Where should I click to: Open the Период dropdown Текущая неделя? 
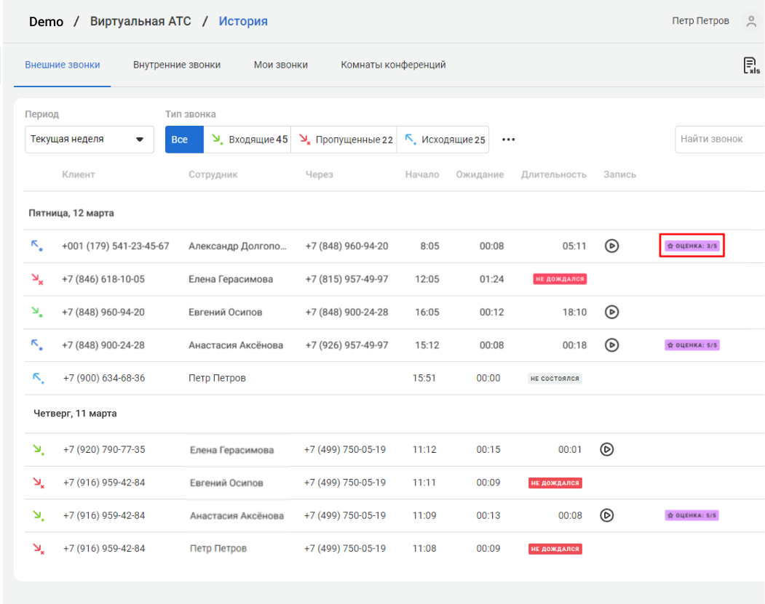[x=89, y=140]
